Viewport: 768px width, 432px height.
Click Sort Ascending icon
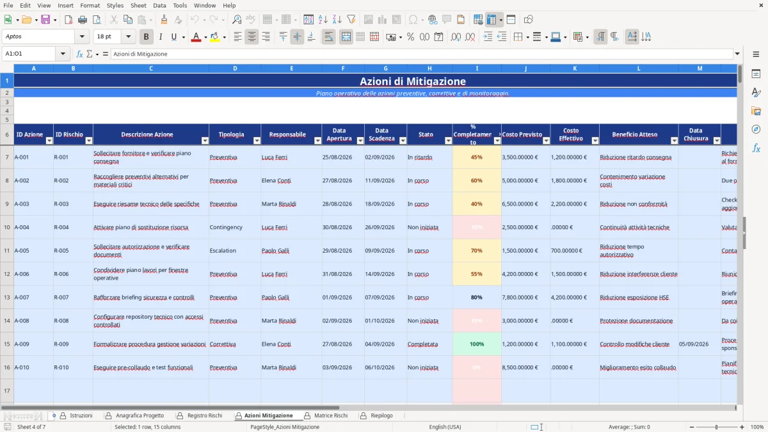point(323,20)
